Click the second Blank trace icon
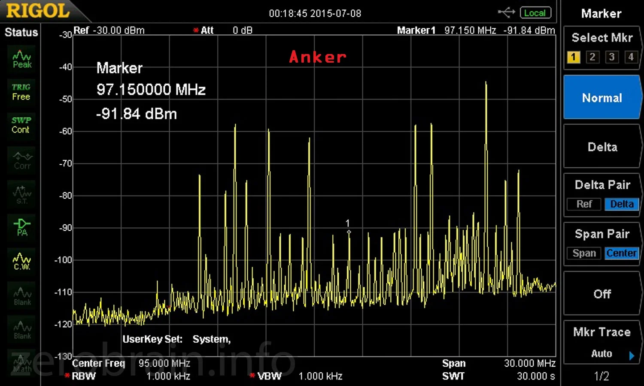This screenshot has width=644, height=386. click(x=22, y=329)
